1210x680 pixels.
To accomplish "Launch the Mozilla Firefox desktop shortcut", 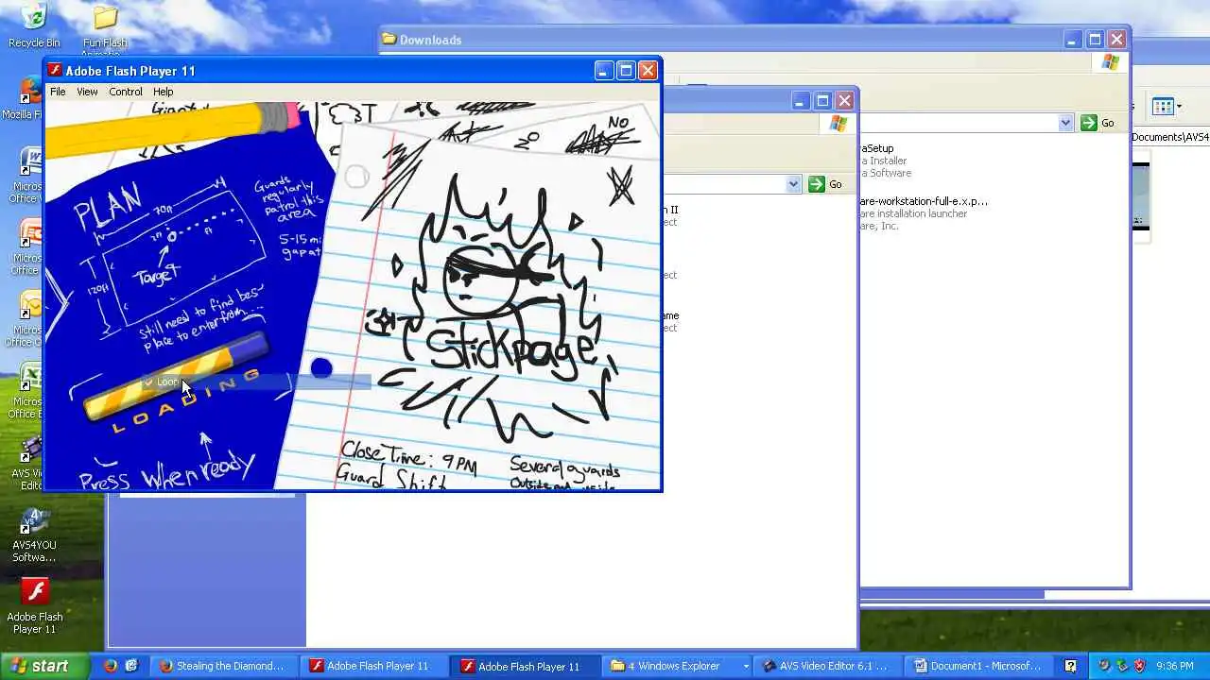I will (x=22, y=99).
